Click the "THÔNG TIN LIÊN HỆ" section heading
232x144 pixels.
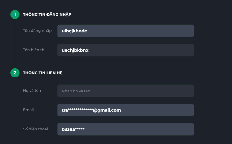point(43,73)
